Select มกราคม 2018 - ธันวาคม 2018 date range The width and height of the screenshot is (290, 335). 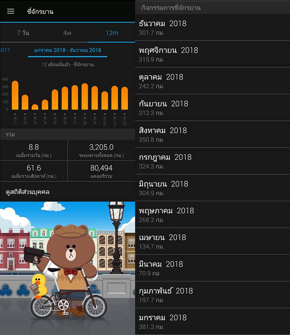point(68,50)
